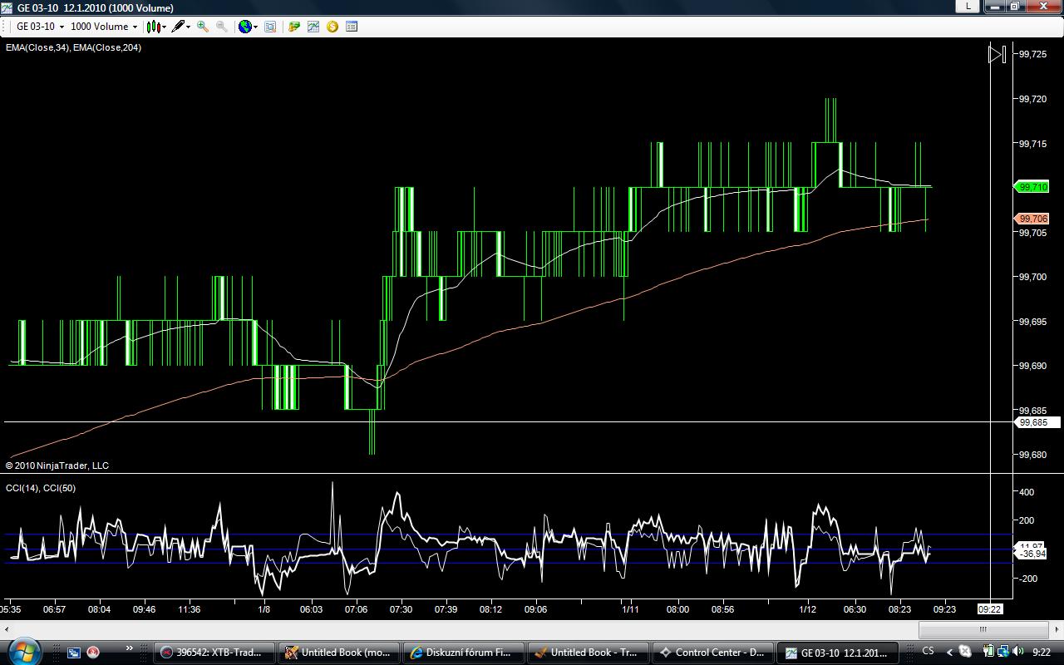Click the 99,725 price axis label
Viewport: 1064px width, 665px height.
coord(1033,54)
